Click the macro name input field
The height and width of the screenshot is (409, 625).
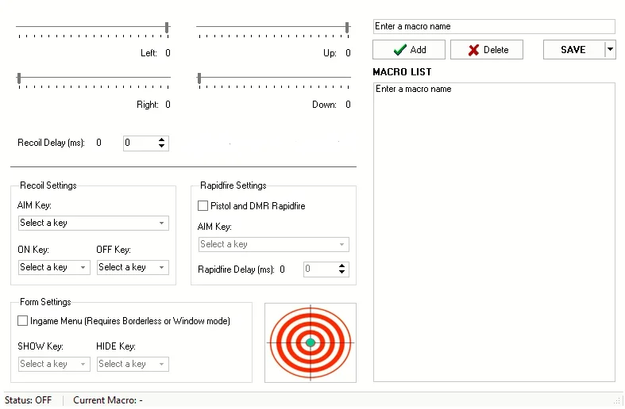pos(494,26)
